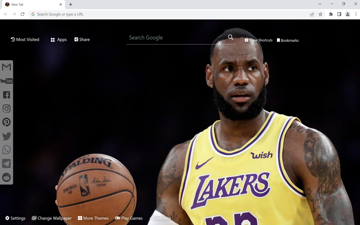Open the Most Visited list
Viewport: 360px width, 225px height.
(25, 39)
